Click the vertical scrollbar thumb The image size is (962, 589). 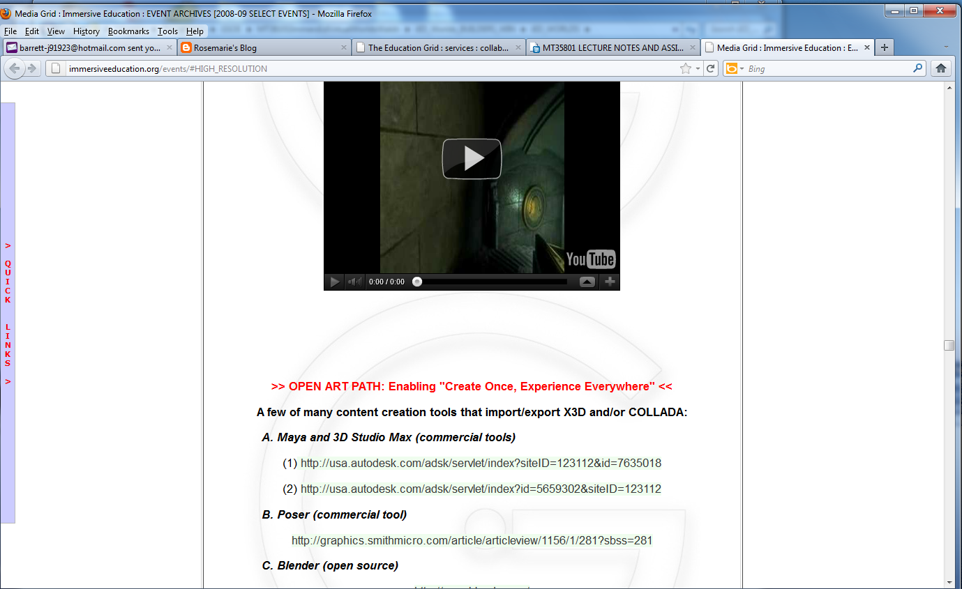(949, 345)
